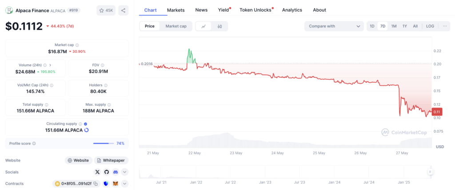
Task: Open the Whitepaper link button
Action: click(111, 160)
